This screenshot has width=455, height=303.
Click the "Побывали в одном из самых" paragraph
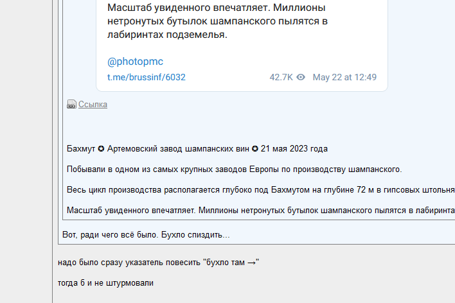[234, 169]
